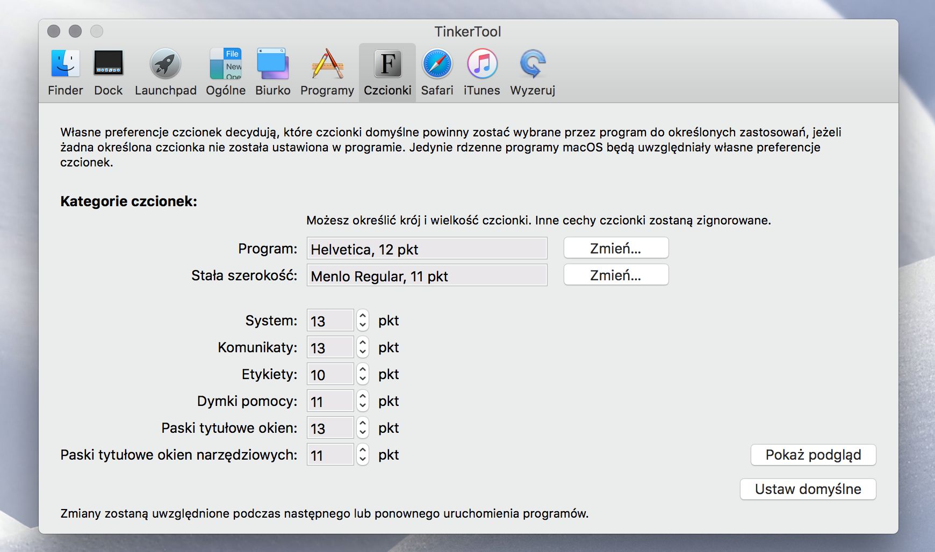Click Zmień… beside Stała szerokość font
Screen dimensions: 935x552
pyautogui.click(x=616, y=275)
